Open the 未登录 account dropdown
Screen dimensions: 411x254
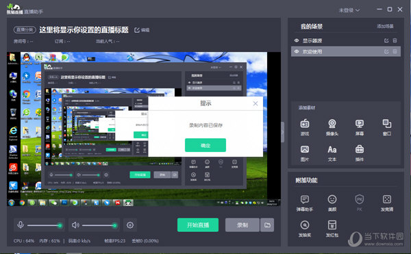click(349, 10)
